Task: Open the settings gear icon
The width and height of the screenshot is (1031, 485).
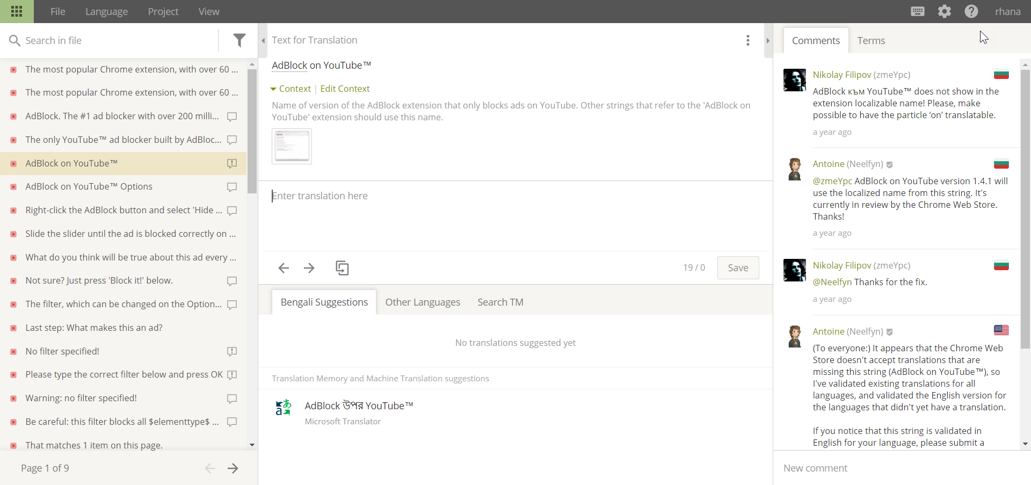Action: tap(945, 11)
